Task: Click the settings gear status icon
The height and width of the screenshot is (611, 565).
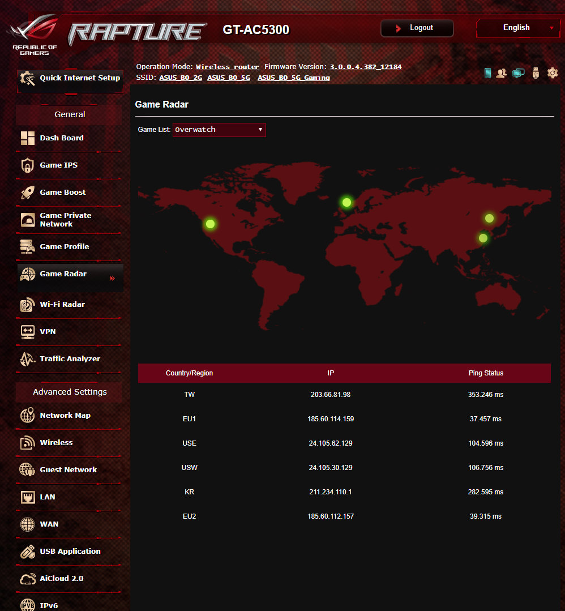Action: 553,73
